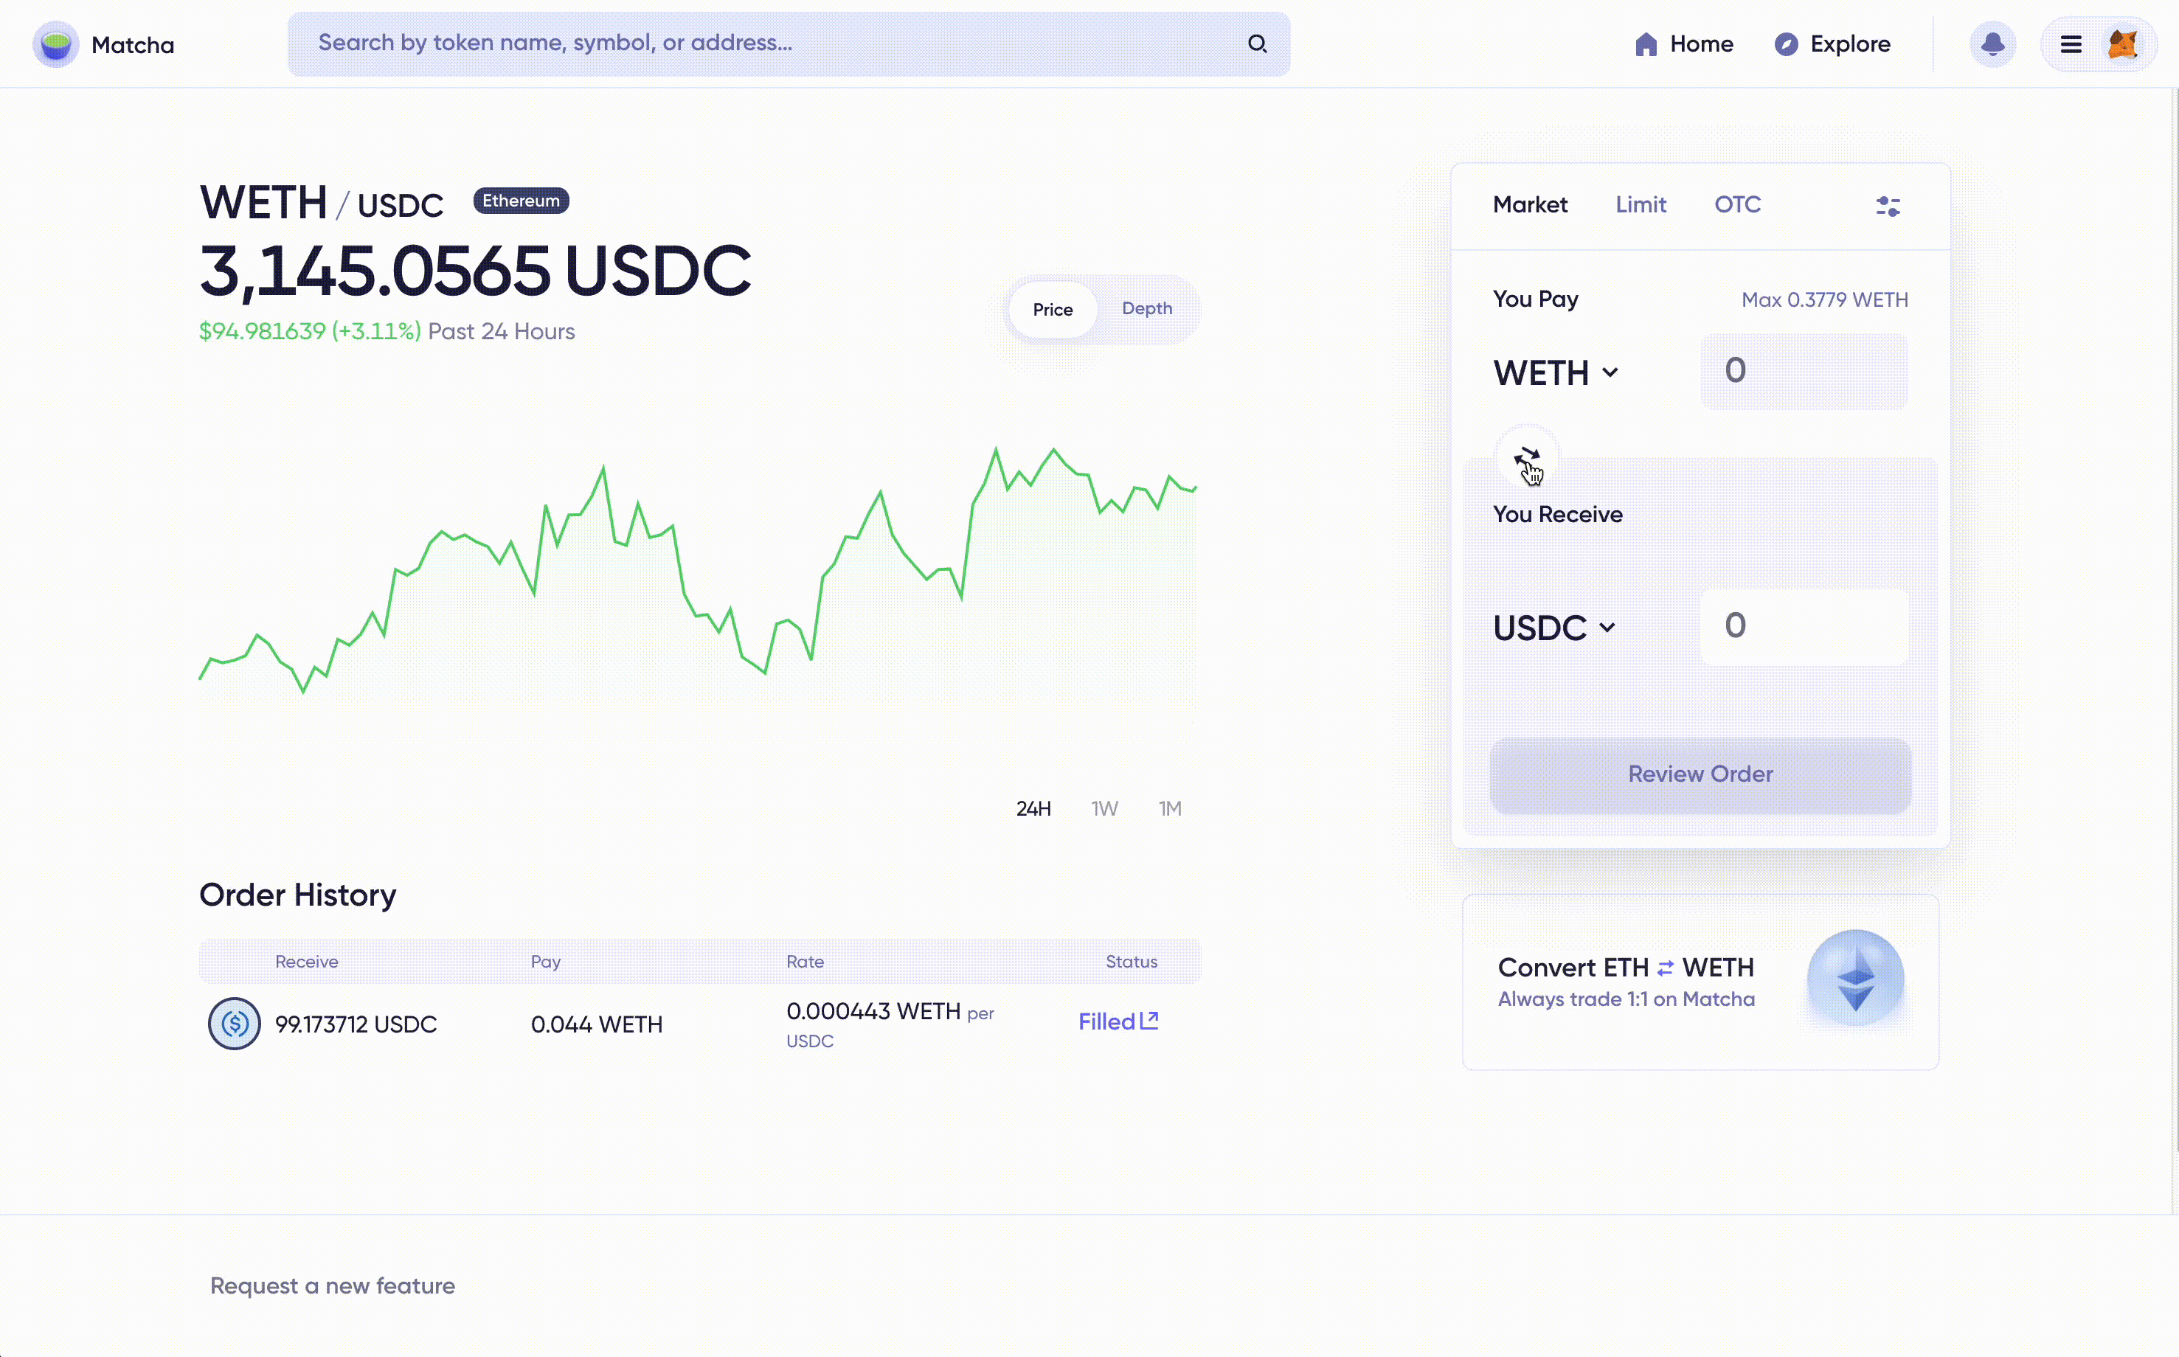2179x1357 pixels.
Task: Switch chart to Price view
Action: [1053, 310]
